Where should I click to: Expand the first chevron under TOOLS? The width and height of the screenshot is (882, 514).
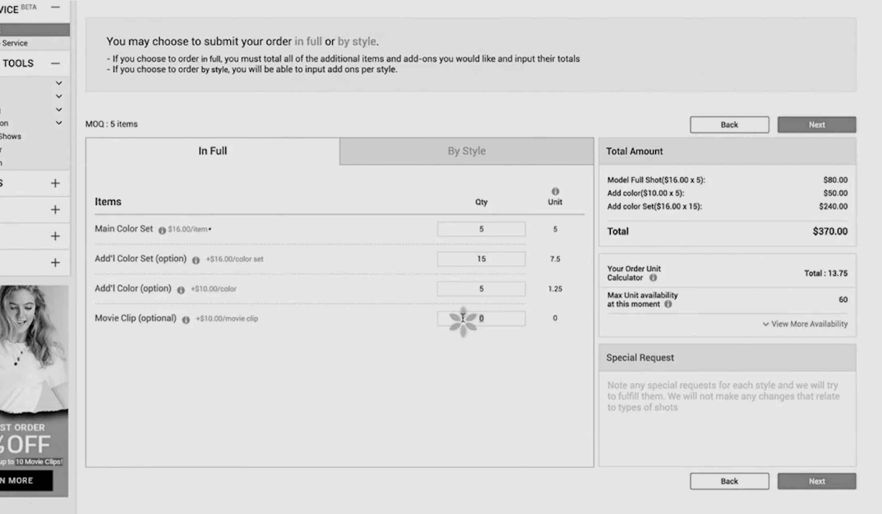(59, 83)
